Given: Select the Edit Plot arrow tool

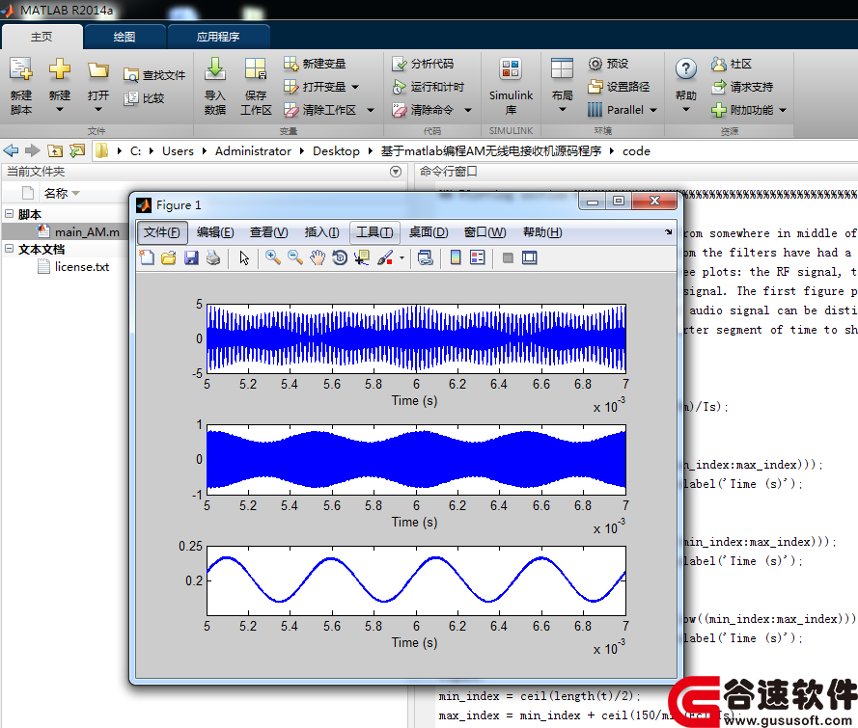Looking at the screenshot, I should (244, 257).
